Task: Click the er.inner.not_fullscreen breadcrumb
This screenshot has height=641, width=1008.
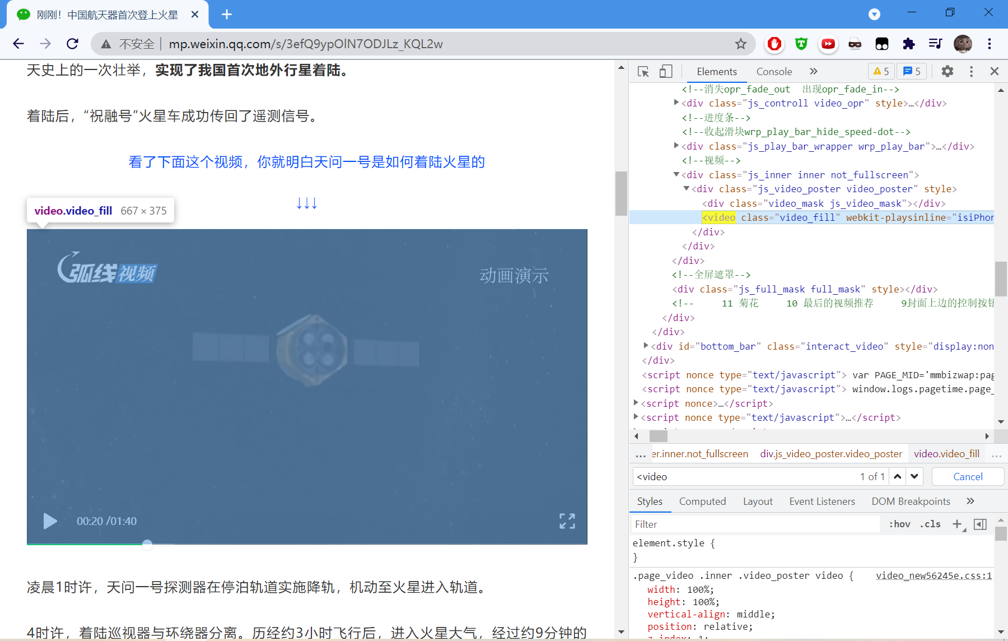Action: click(x=700, y=454)
